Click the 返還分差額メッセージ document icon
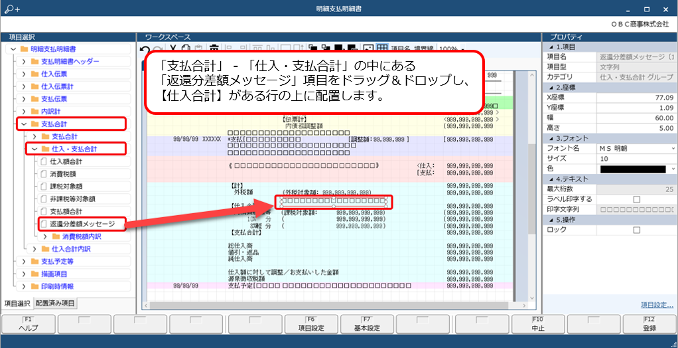This screenshot has width=678, height=348. click(43, 224)
